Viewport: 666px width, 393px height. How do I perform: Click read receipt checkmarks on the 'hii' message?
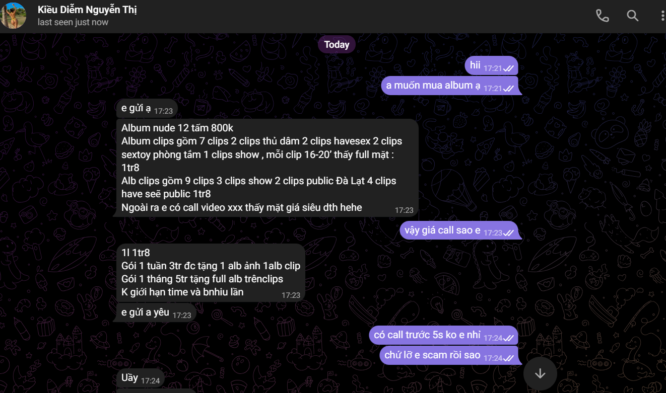509,68
